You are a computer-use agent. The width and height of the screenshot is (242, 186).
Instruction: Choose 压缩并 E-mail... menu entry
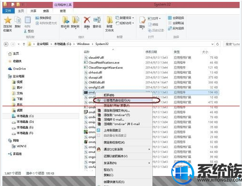tap(124, 119)
